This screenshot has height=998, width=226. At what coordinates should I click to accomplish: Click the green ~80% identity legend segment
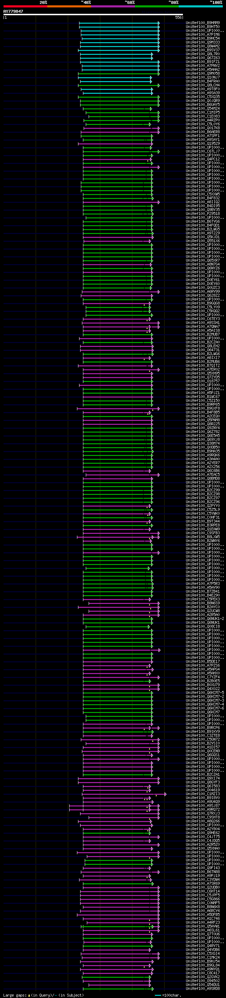pyautogui.click(x=157, y=6)
